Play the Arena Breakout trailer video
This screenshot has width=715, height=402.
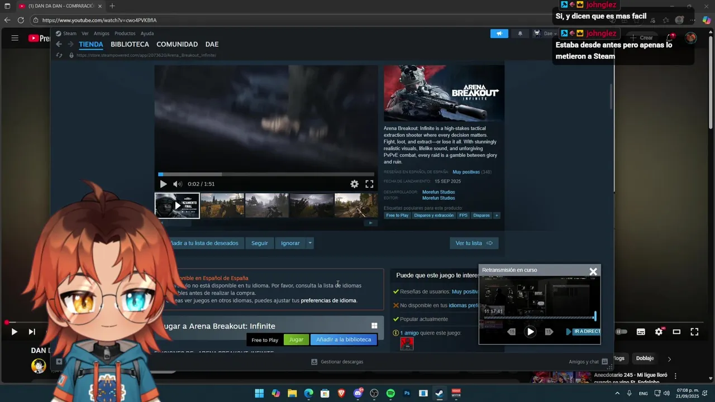[x=163, y=184]
